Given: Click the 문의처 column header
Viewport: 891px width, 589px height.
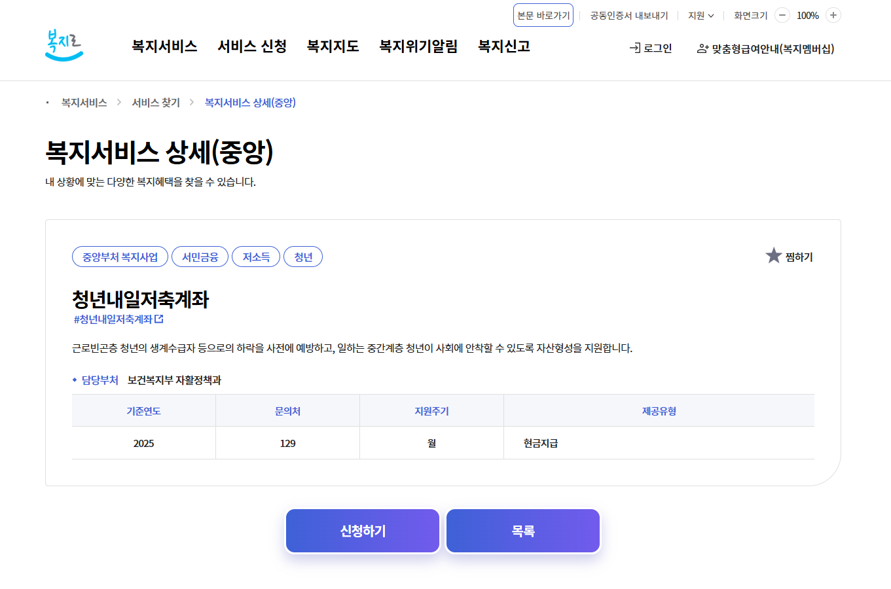Looking at the screenshot, I should click(288, 411).
